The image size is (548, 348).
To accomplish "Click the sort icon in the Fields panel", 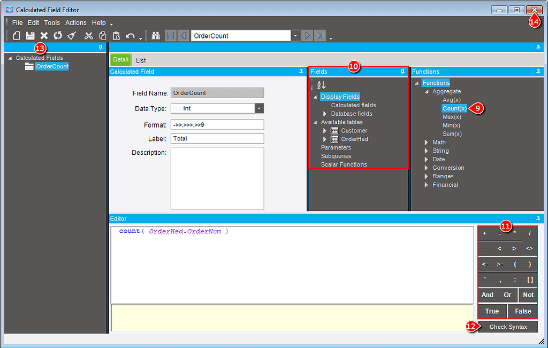I will [320, 84].
